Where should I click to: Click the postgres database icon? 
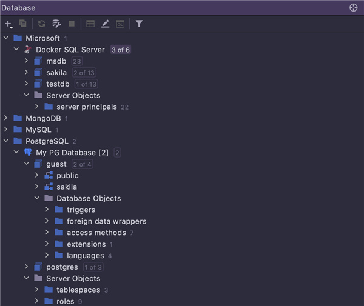click(x=38, y=267)
